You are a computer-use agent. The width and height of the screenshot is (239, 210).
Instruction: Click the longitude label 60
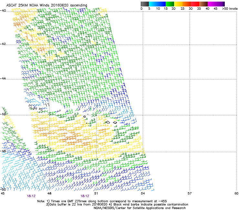[x=236, y=194]
